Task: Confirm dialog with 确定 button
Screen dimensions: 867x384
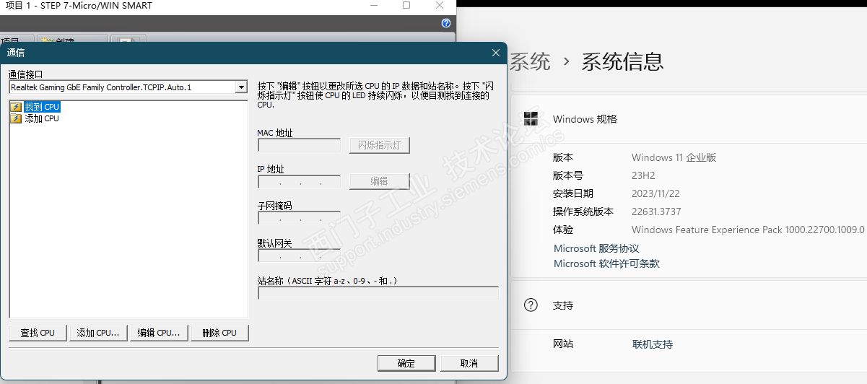Action: click(x=406, y=363)
